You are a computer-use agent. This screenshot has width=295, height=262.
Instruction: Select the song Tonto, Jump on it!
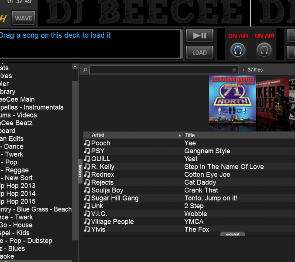coord(211,198)
